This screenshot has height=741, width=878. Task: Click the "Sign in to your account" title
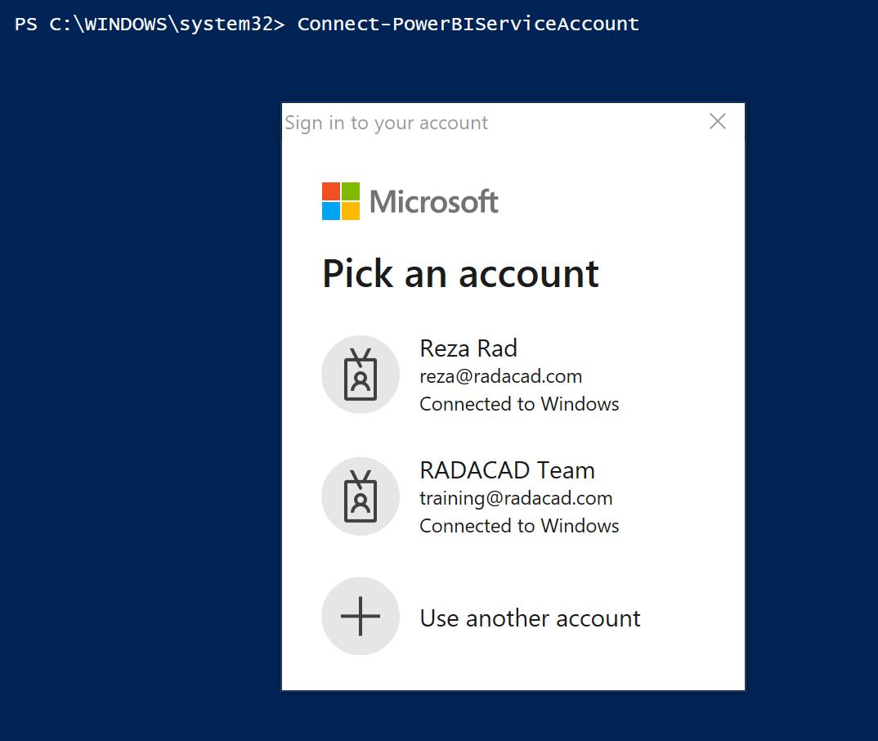[386, 123]
